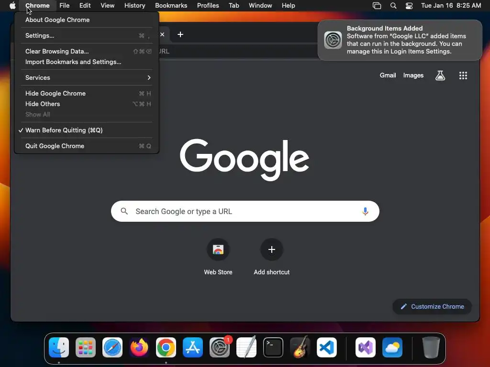This screenshot has height=367, width=490.
Task: Choose Clear Browsing Data...
Action: coord(87,51)
